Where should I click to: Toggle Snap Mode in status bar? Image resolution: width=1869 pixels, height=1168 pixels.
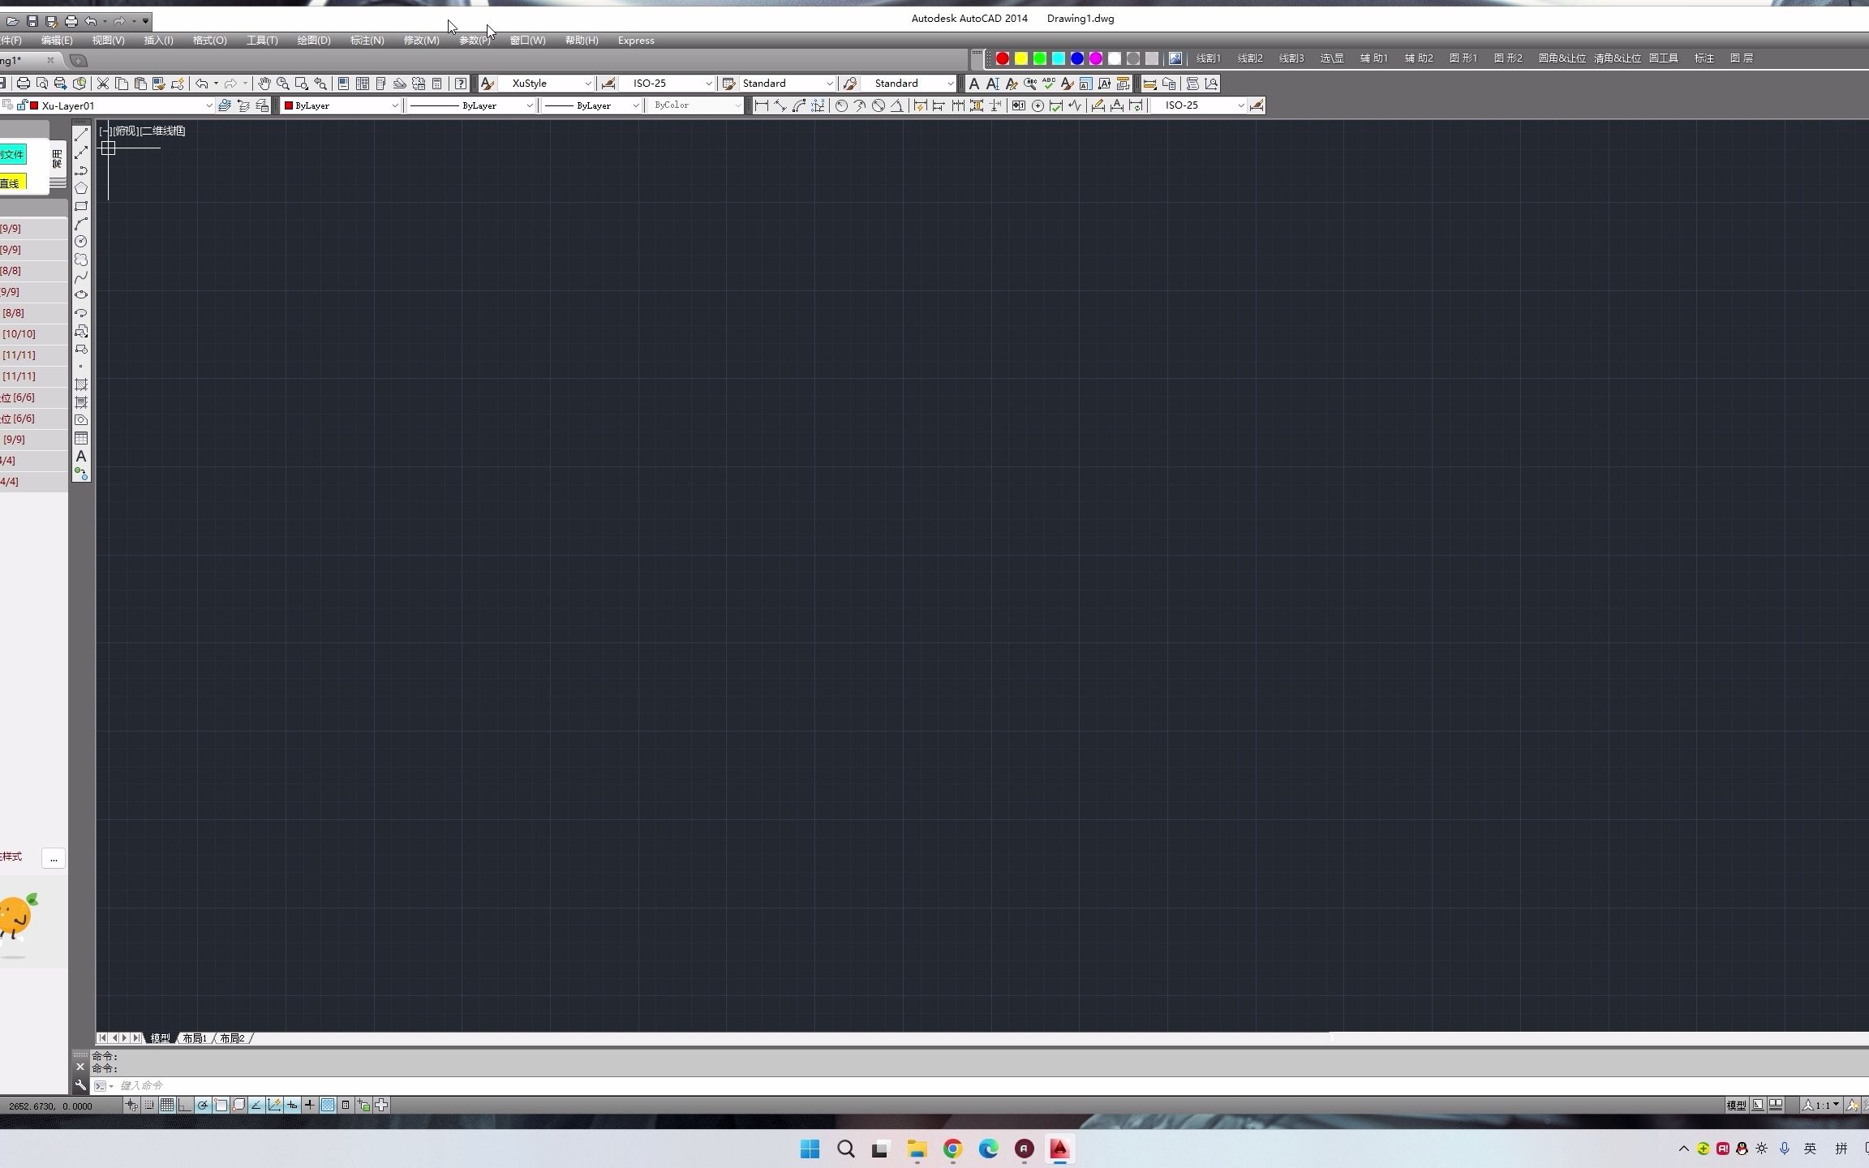pos(149,1105)
